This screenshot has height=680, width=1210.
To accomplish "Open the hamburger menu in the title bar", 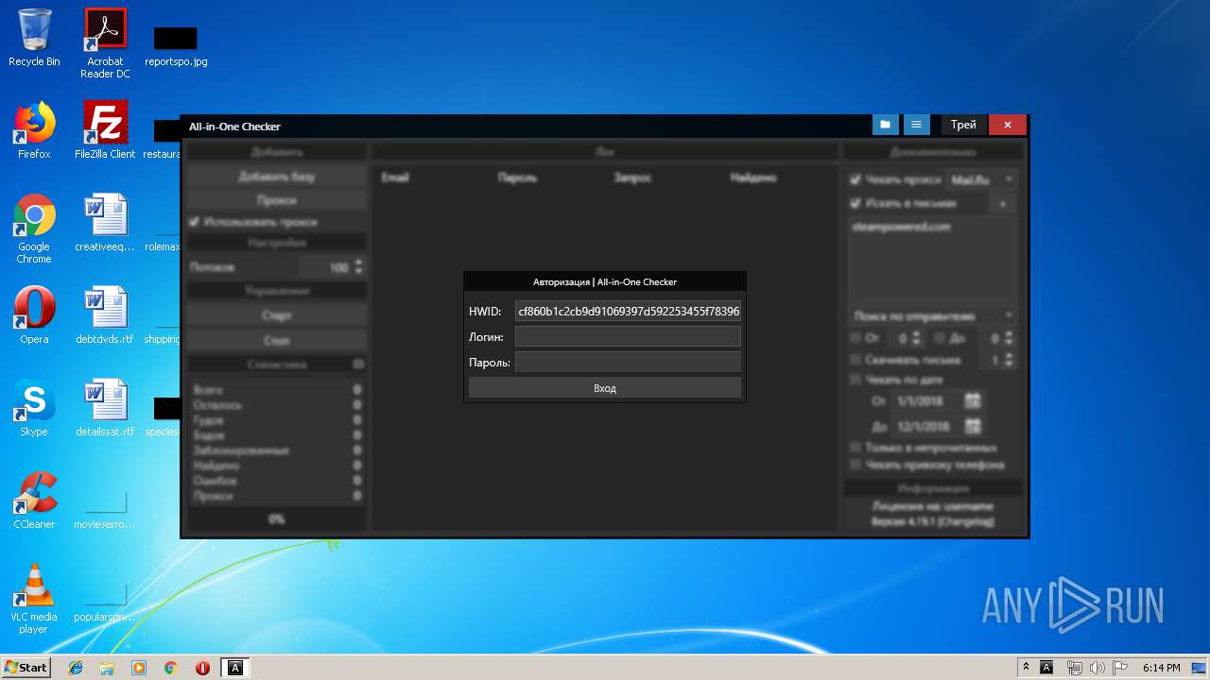I will (x=916, y=125).
